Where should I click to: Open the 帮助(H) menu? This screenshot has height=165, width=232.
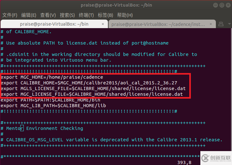point(125,15)
